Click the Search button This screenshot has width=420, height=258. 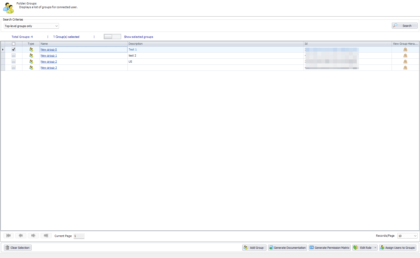pos(404,26)
